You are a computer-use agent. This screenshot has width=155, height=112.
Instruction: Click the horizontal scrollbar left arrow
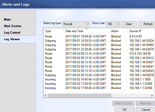click(x=46, y=95)
